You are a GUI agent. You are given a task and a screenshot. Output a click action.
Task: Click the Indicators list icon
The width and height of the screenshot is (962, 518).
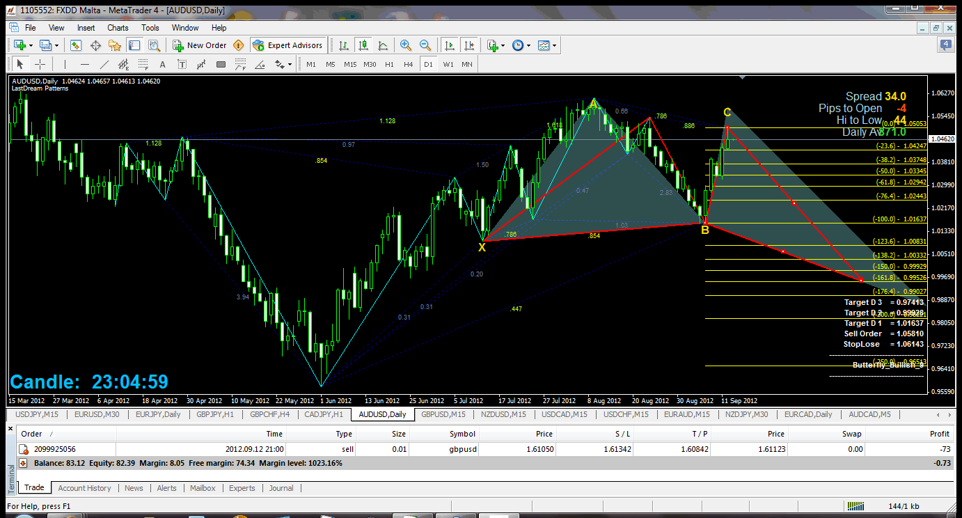[x=493, y=45]
